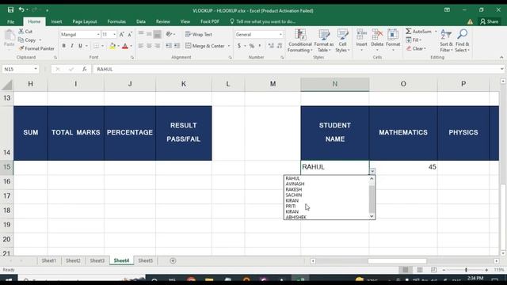Open Conditional Formatting menu
The height and width of the screenshot is (285, 507).
300,40
